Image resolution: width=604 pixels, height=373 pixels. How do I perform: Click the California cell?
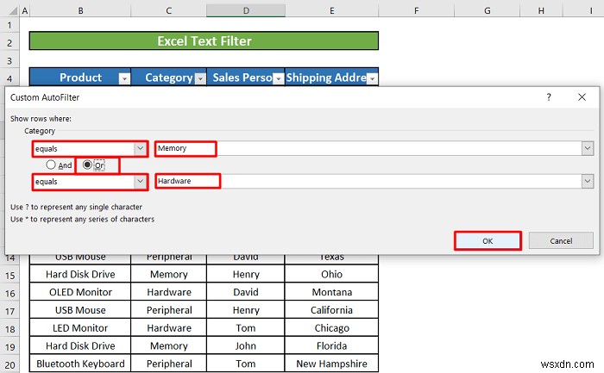pyautogui.click(x=331, y=310)
